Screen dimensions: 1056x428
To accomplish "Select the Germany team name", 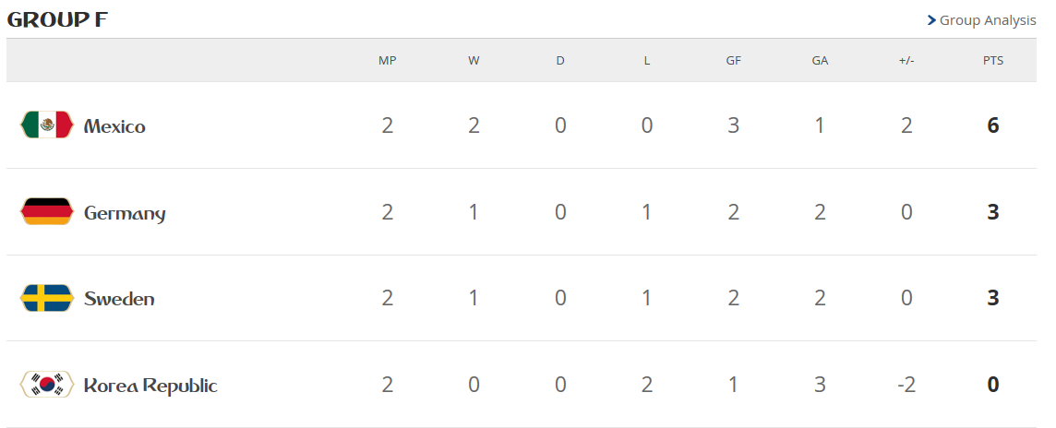I will click(125, 213).
